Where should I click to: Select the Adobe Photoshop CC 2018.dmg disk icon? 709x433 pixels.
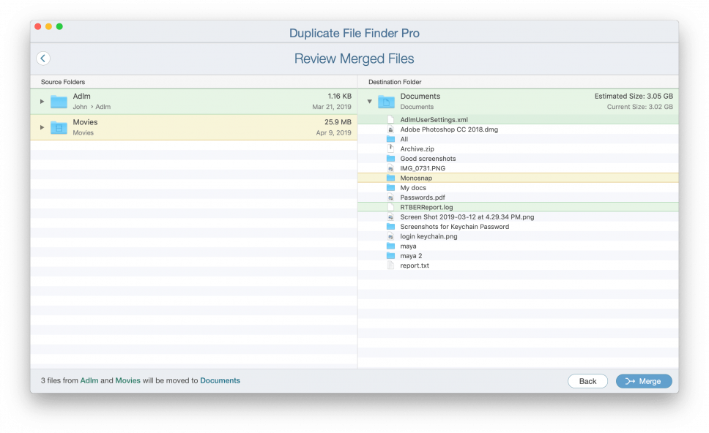pyautogui.click(x=390, y=129)
